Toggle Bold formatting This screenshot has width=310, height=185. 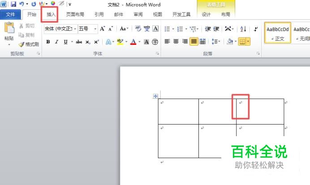click(48, 42)
